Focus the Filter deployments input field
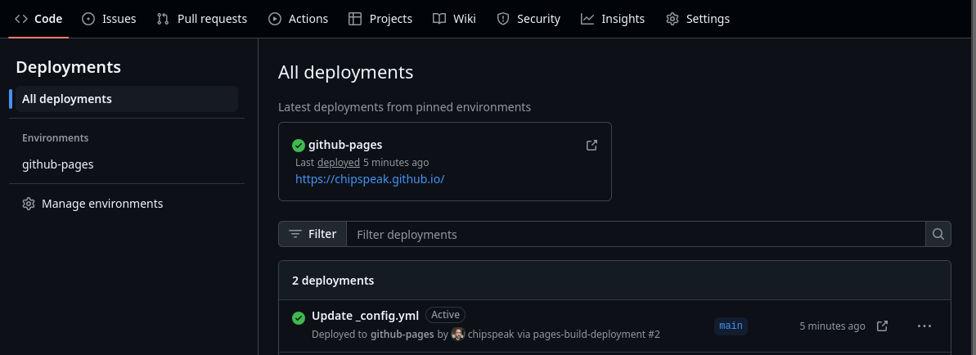 click(x=636, y=234)
